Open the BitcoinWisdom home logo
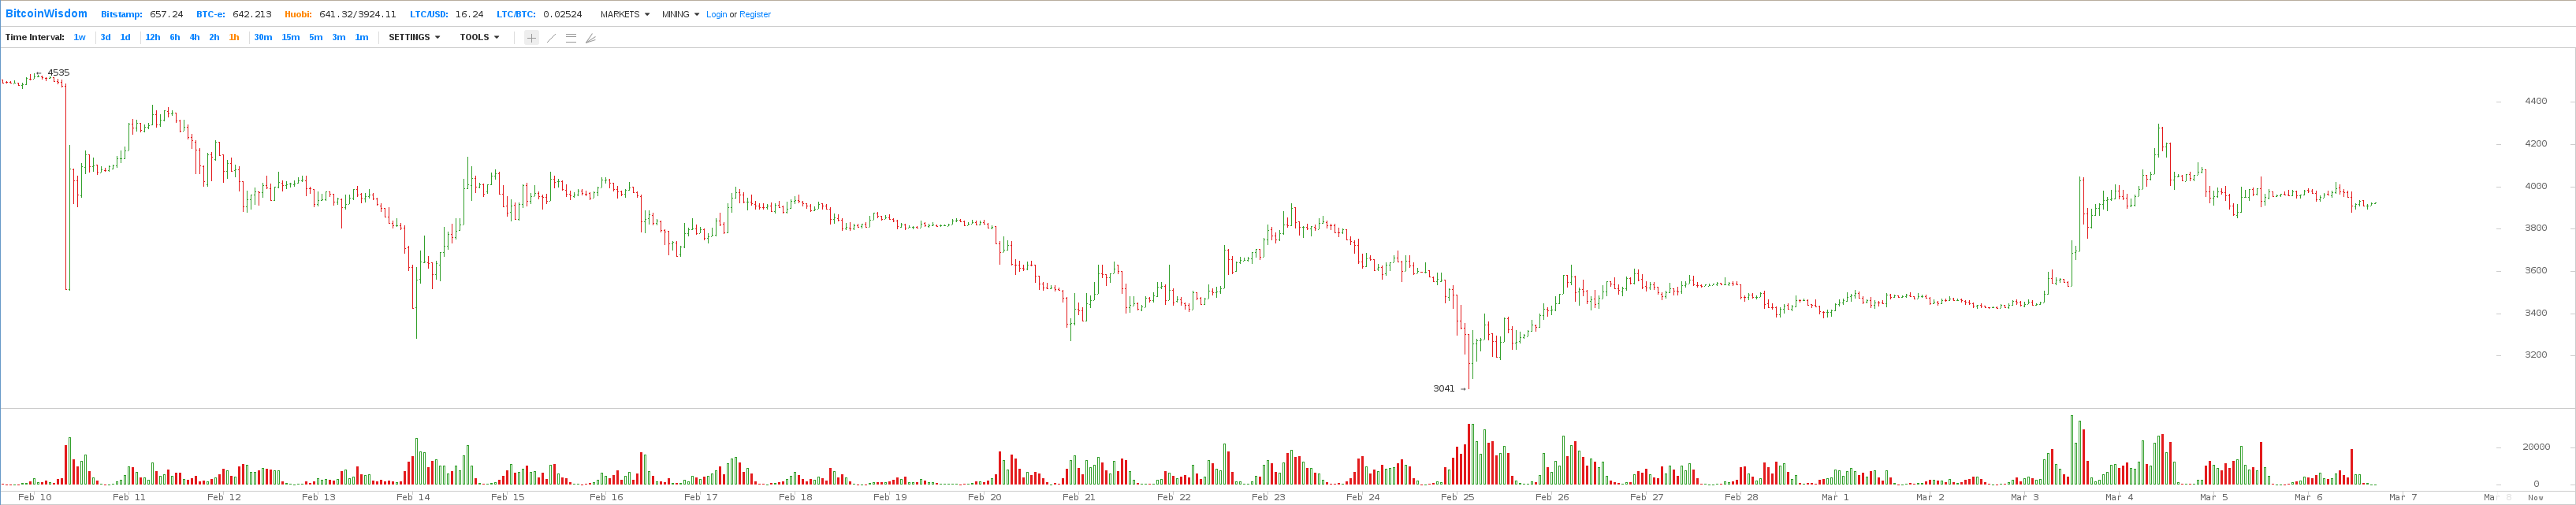2576x505 pixels. 46,14
